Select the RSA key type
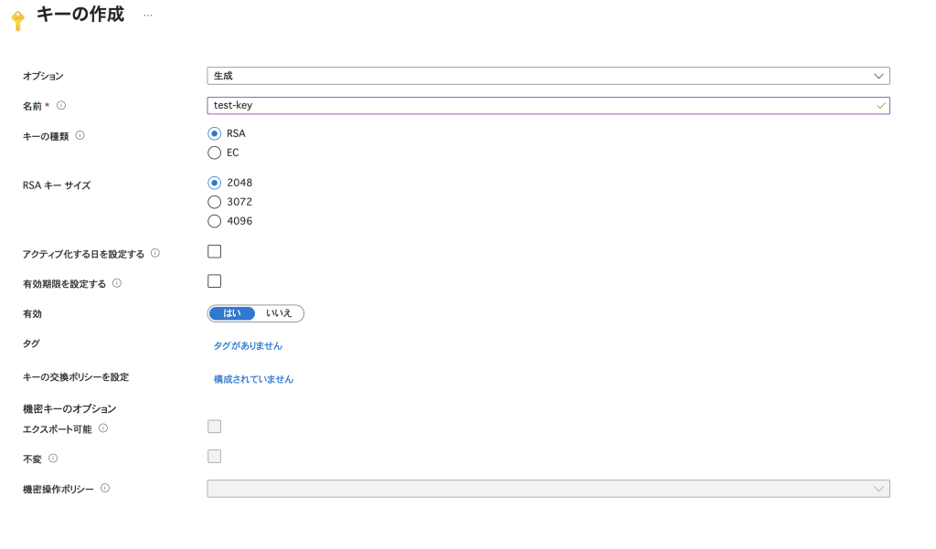Viewport: 936px width, 549px height. [x=215, y=133]
